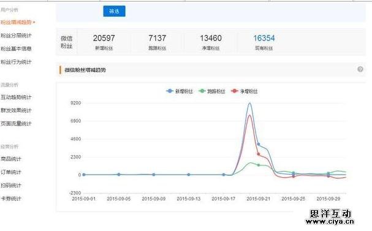Click the blue 筛选 filter button

(114, 11)
